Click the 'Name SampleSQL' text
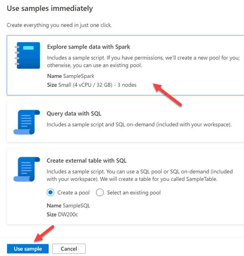The image size is (244, 256). tap(68, 206)
